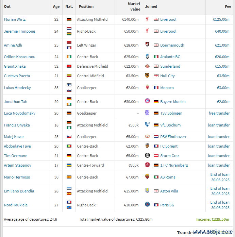
Task: Click the Hull City club name link
Action: point(167,76)
